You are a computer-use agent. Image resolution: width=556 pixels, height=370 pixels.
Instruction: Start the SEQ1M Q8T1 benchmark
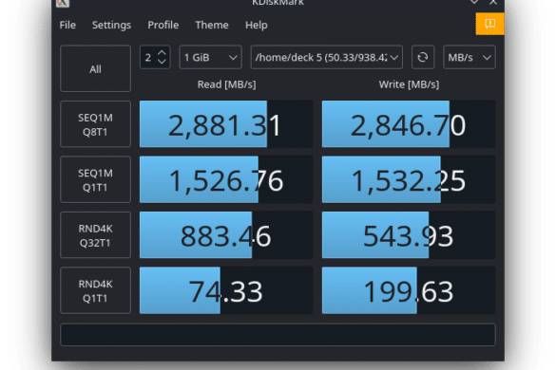95,124
